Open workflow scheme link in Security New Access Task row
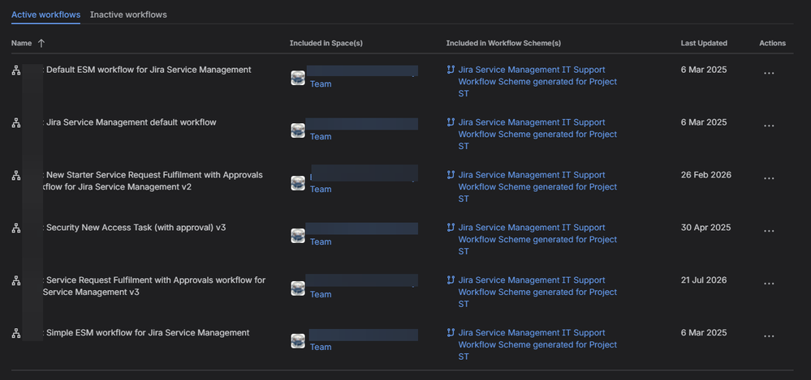Image resolution: width=811 pixels, height=380 pixels. pos(538,240)
